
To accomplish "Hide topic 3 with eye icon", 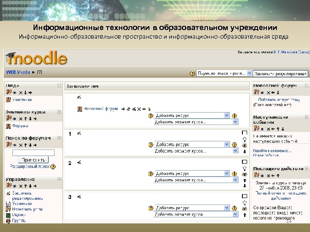I will [245, 209].
